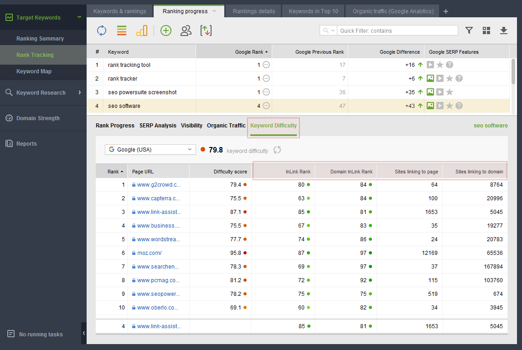
Task: Open www.oberlo.co... page URL link
Action: tap(157, 308)
